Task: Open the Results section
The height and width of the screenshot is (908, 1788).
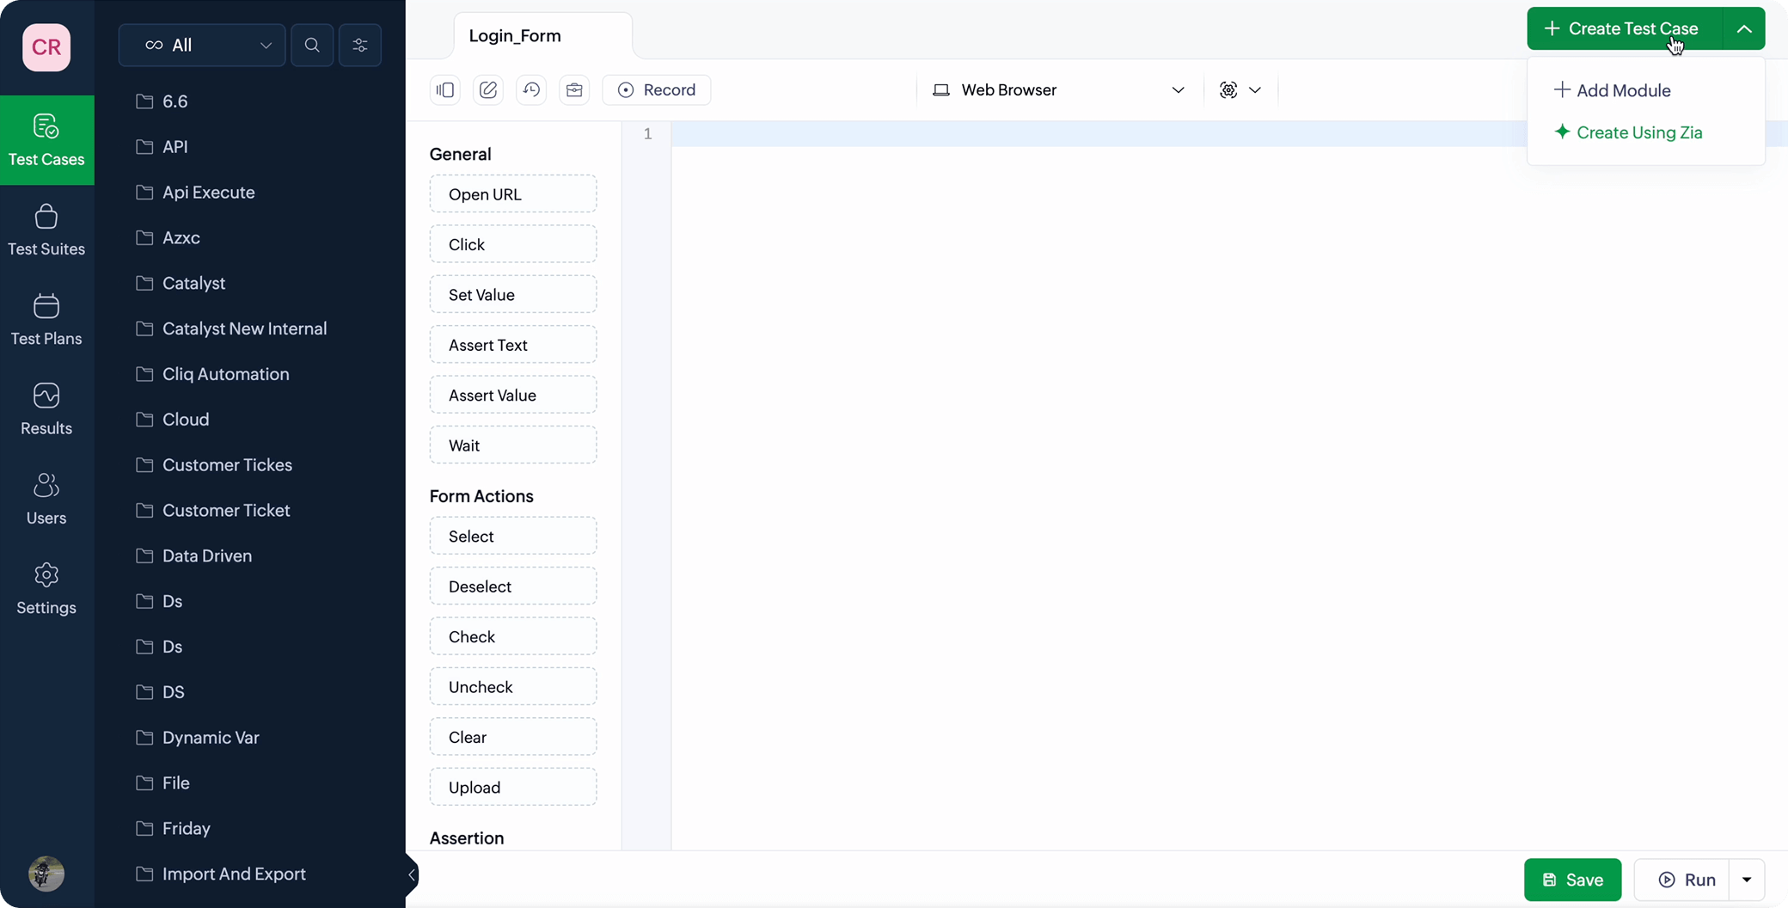Action: pos(46,408)
